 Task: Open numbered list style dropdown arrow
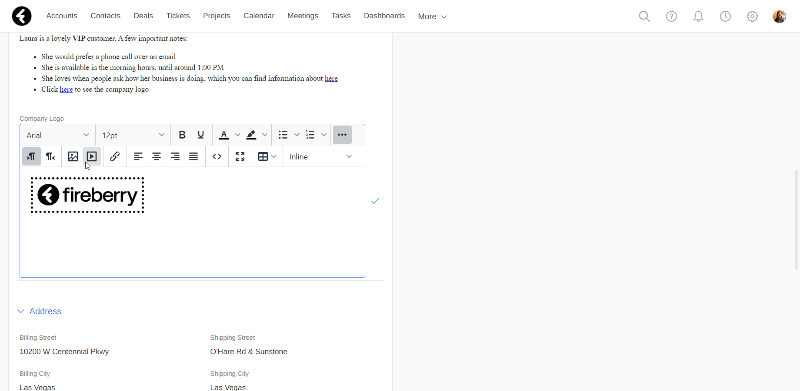pos(323,135)
